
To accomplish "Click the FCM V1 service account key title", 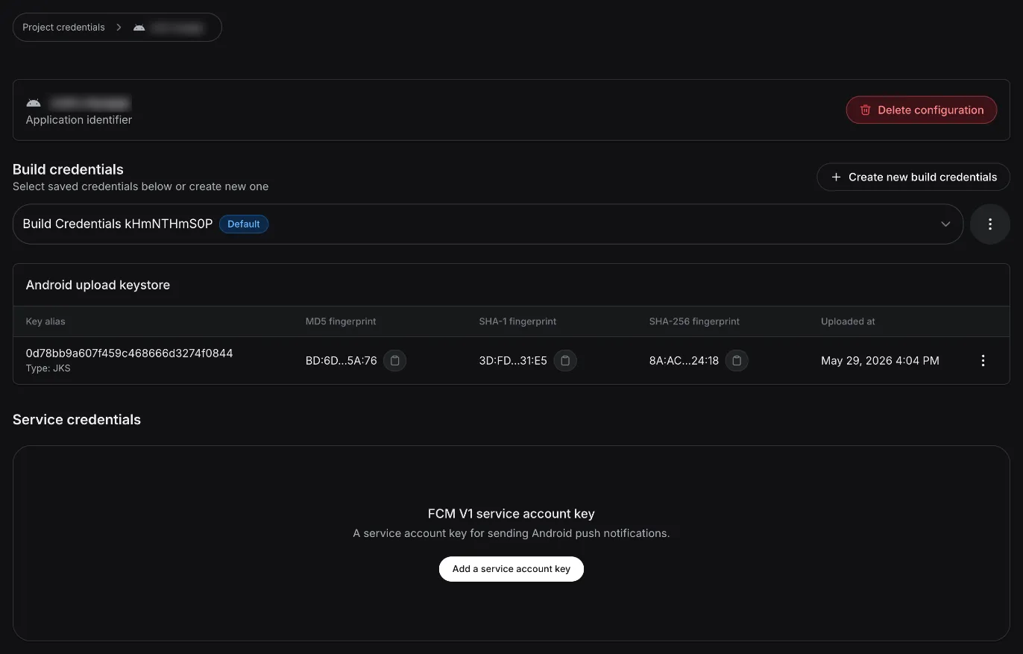I will [511, 514].
